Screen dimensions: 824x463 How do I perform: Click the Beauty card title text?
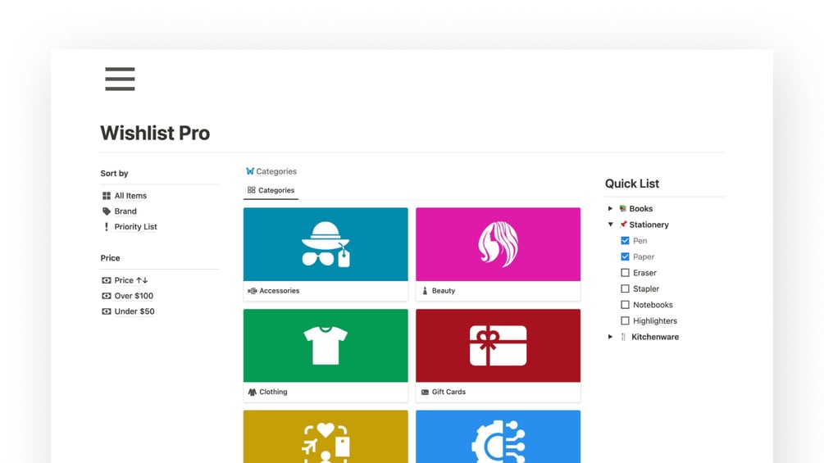click(x=444, y=291)
